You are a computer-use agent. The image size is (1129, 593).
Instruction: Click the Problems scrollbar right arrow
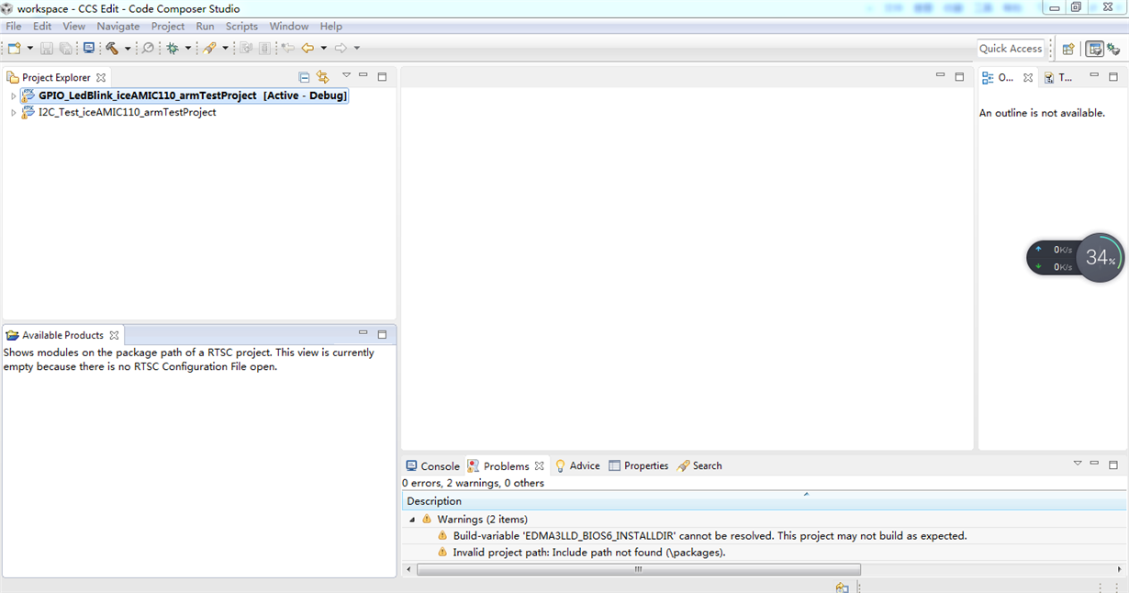(1121, 570)
